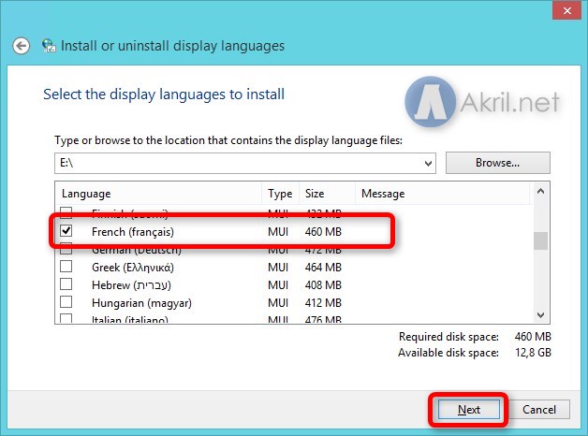This screenshot has width=588, height=436.
Task: Select the Hungarian (magyar) row text
Action: [x=141, y=302]
